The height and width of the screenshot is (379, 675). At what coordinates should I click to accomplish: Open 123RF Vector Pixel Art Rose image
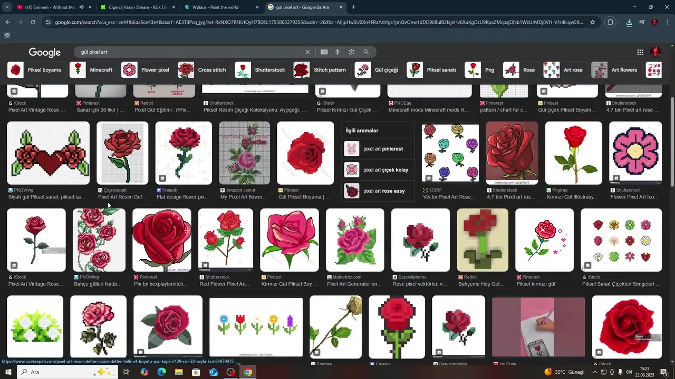click(450, 153)
